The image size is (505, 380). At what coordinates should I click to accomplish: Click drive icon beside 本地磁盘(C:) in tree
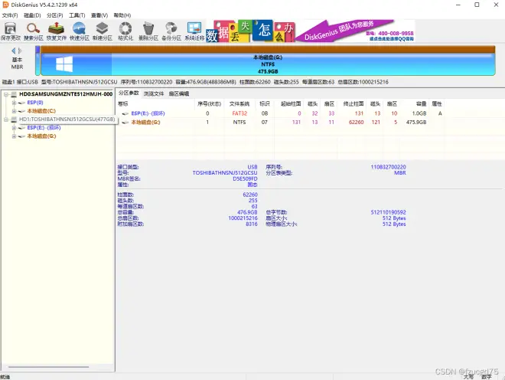tap(21, 111)
